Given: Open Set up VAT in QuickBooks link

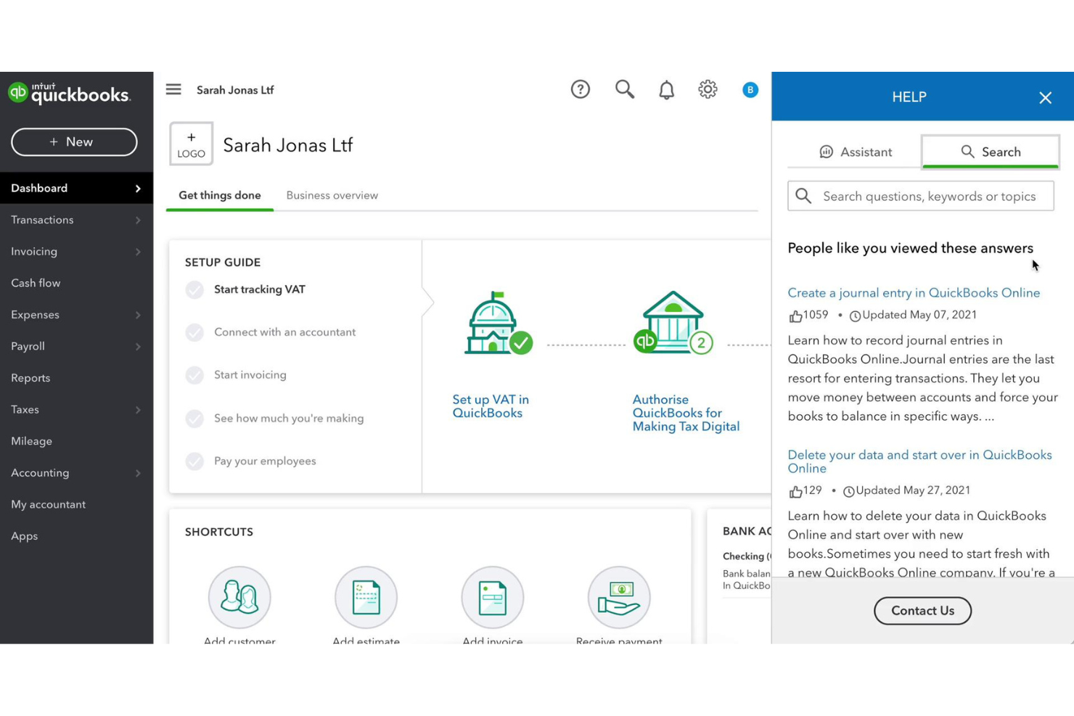Looking at the screenshot, I should click(491, 406).
